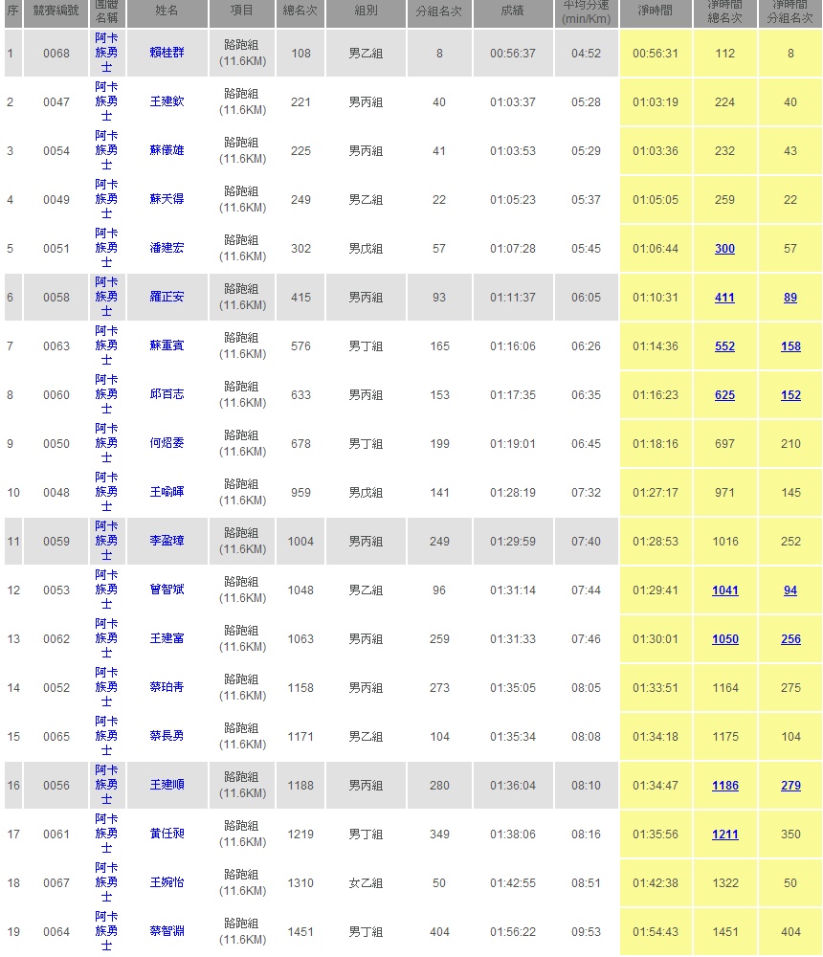Open runner 王建欽's name link
The height and width of the screenshot is (957, 823).
167,101
